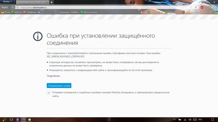Open the VK bookmark icon
The height and width of the screenshot is (122, 218).
point(39,12)
